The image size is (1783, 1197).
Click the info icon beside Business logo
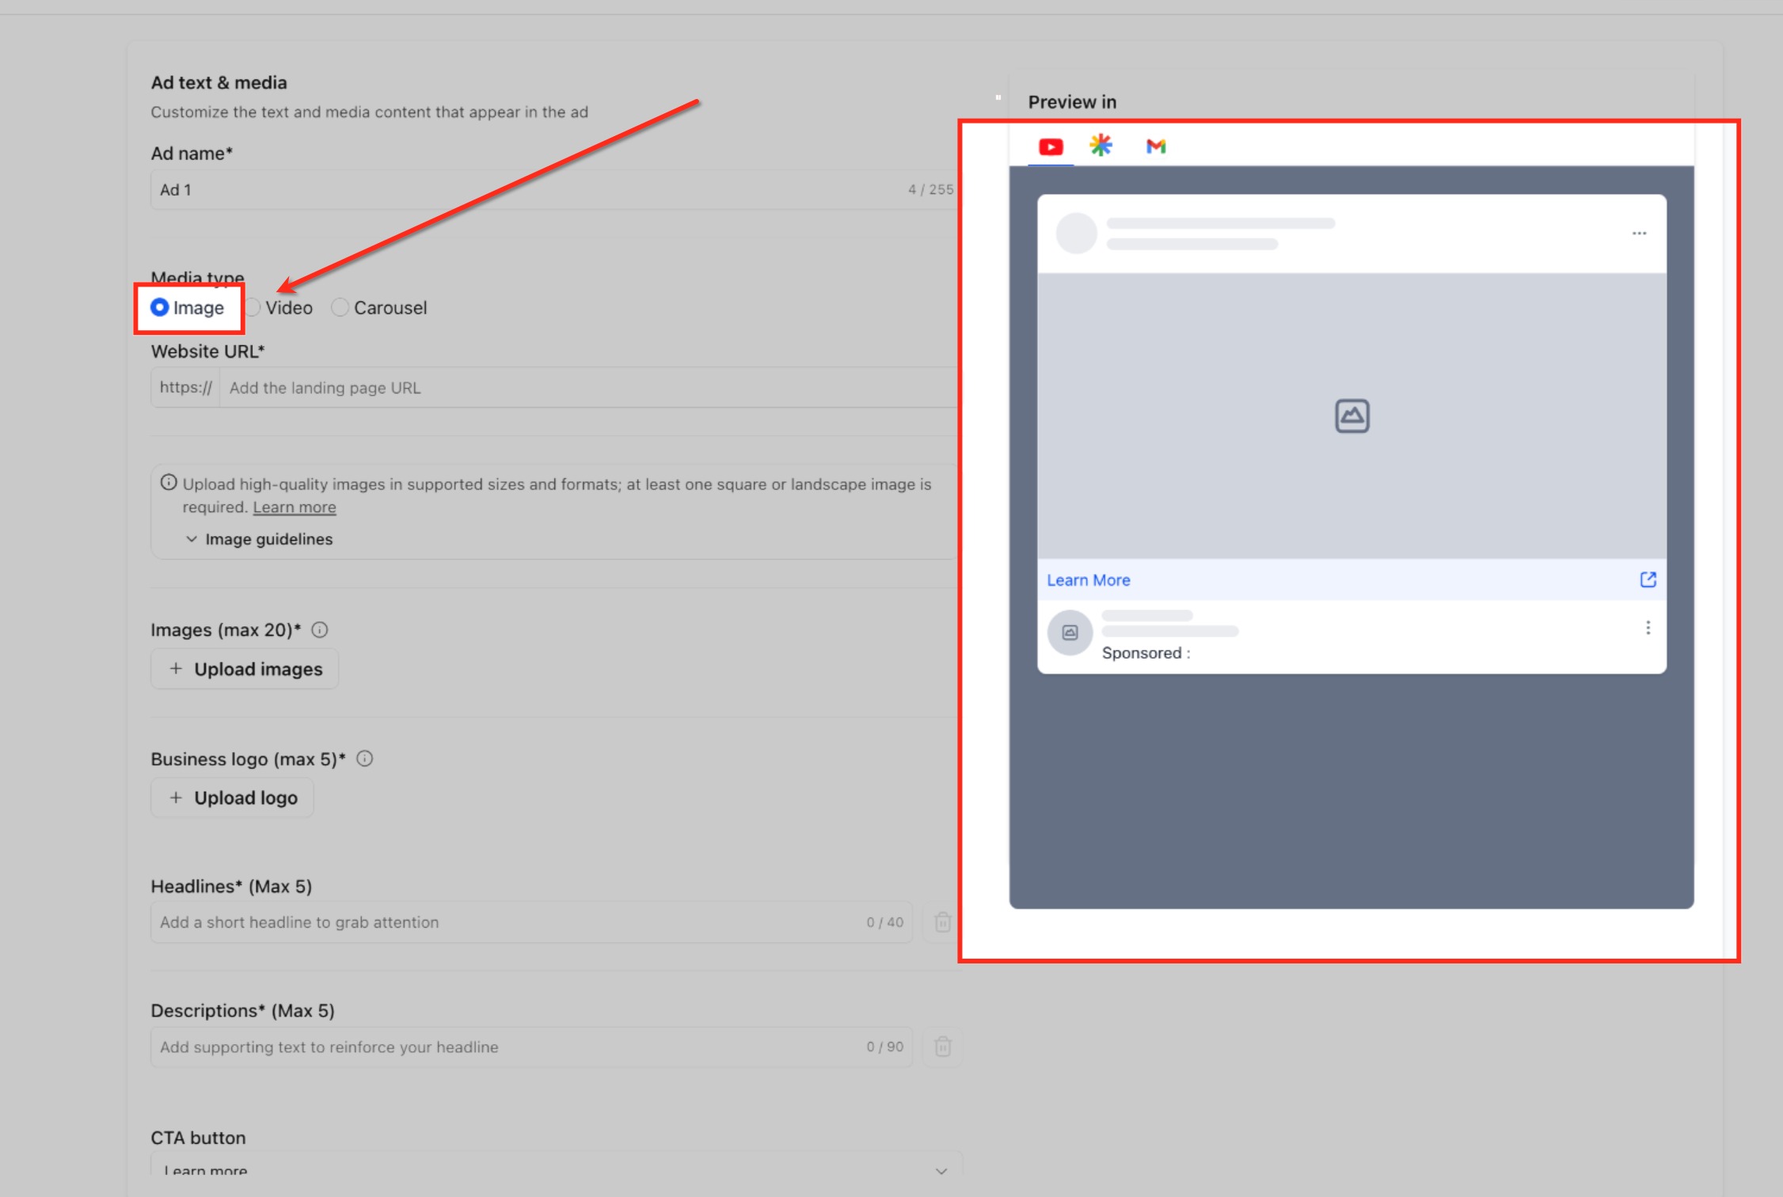coord(364,758)
